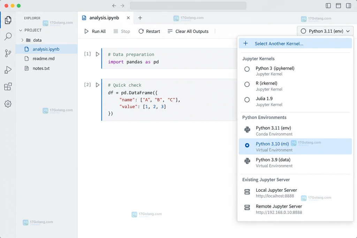357x238 pixels.
Task: Run cell 1 with its play icon
Action: 98,54
